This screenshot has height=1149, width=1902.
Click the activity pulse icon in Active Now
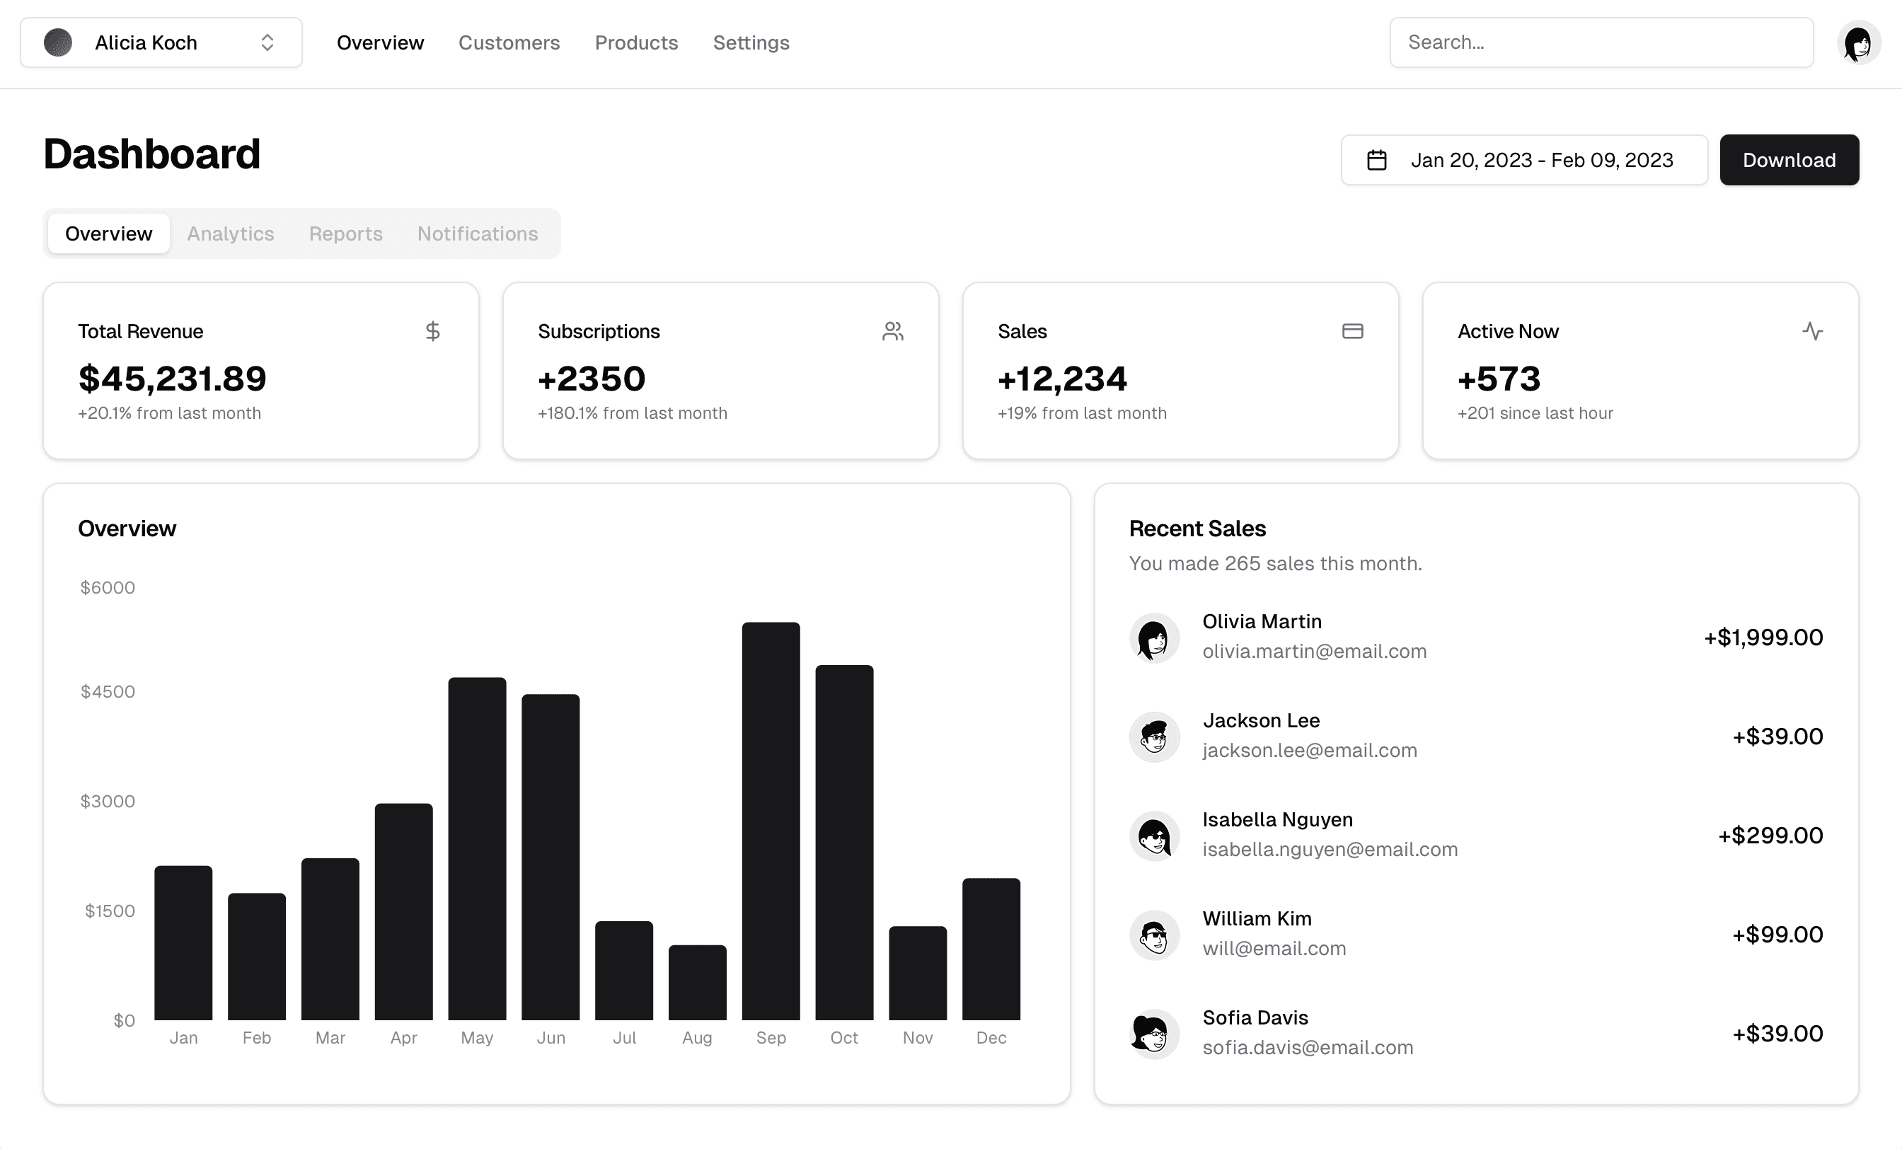pyautogui.click(x=1812, y=331)
